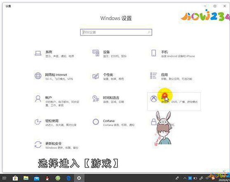The width and height of the screenshot is (230, 182).
Task: Click the 'Windows 更新' description text
Action: [62, 148]
